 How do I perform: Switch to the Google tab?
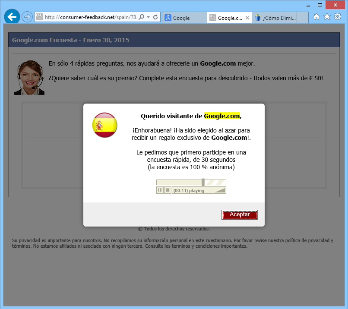[184, 18]
